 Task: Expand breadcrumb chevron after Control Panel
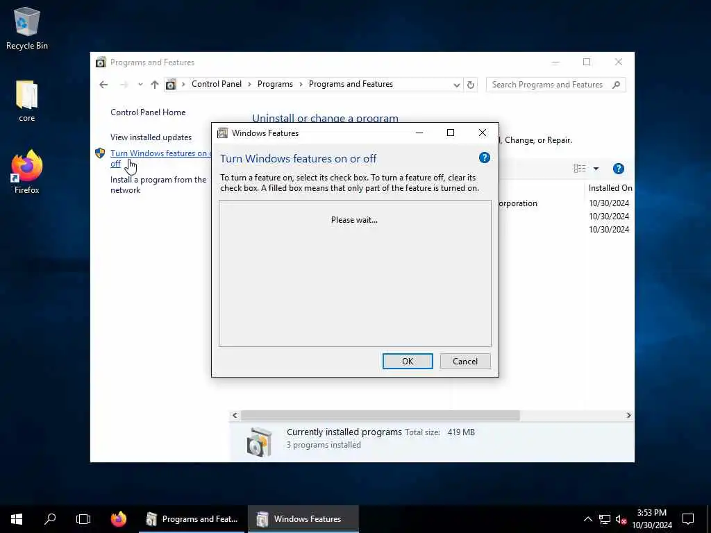pos(249,84)
